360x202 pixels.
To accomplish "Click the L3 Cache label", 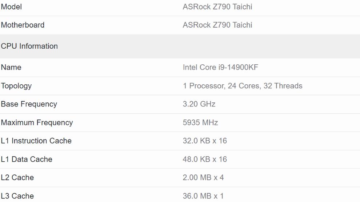I will pos(17,196).
